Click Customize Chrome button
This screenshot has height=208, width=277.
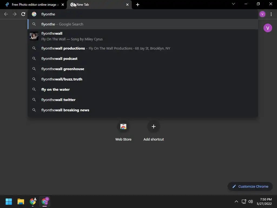(x=250, y=186)
